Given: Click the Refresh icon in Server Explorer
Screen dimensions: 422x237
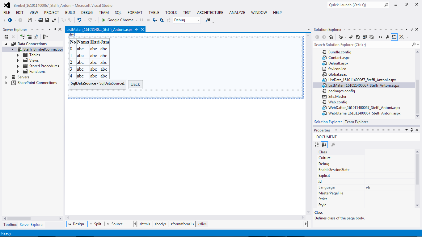Looking at the screenshot, I should click(x=6, y=36).
